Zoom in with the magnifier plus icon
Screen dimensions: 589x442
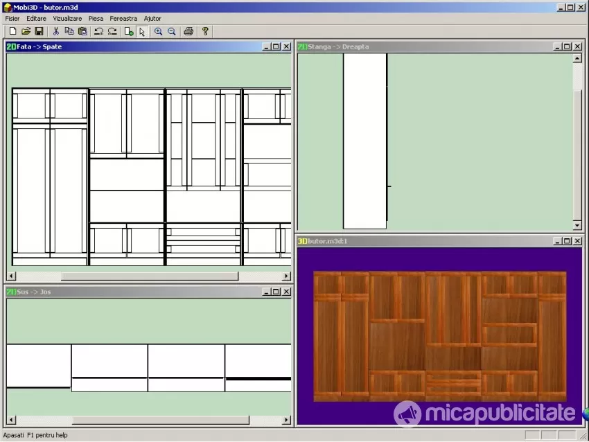click(x=159, y=31)
